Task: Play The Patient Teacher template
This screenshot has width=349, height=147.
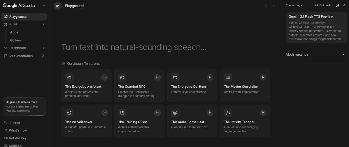Action: click(x=263, y=113)
